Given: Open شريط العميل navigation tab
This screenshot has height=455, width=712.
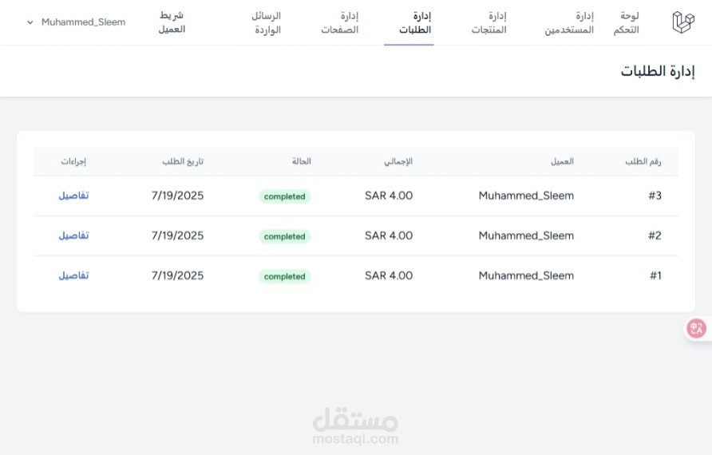Looking at the screenshot, I should [172, 22].
